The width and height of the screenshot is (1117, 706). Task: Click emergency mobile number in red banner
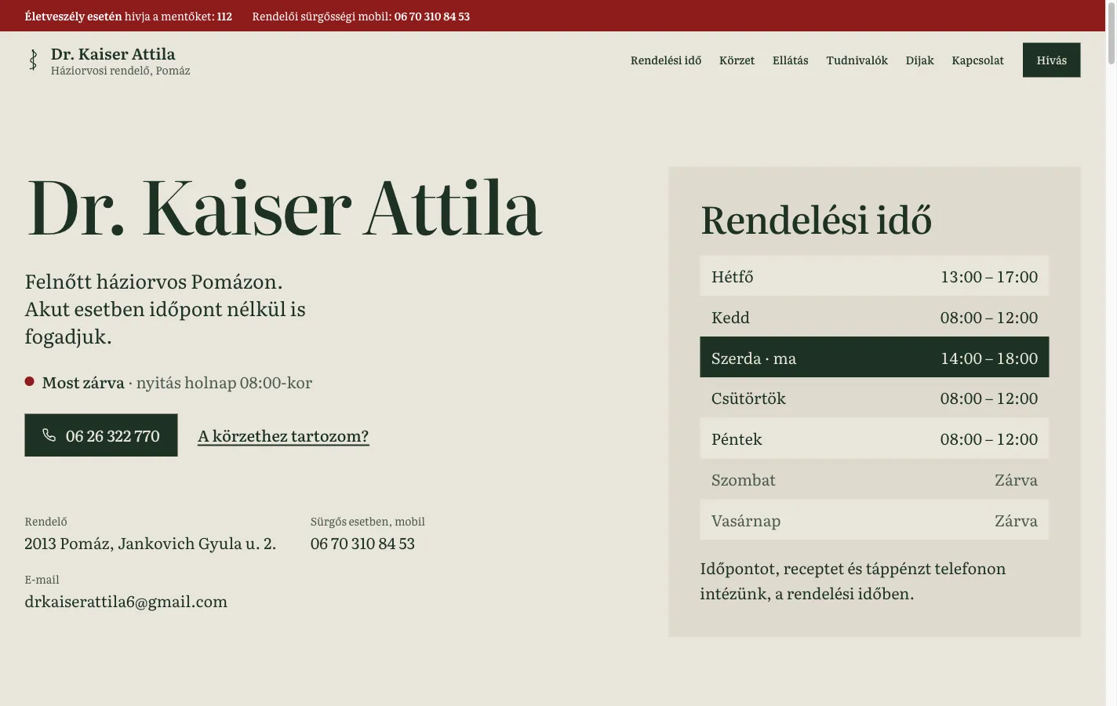[x=432, y=16]
